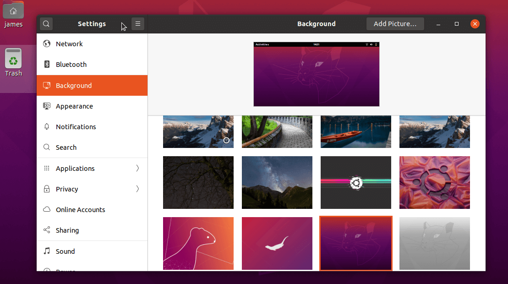Open the james home folder on desktop
508x284 pixels.
tap(13, 15)
